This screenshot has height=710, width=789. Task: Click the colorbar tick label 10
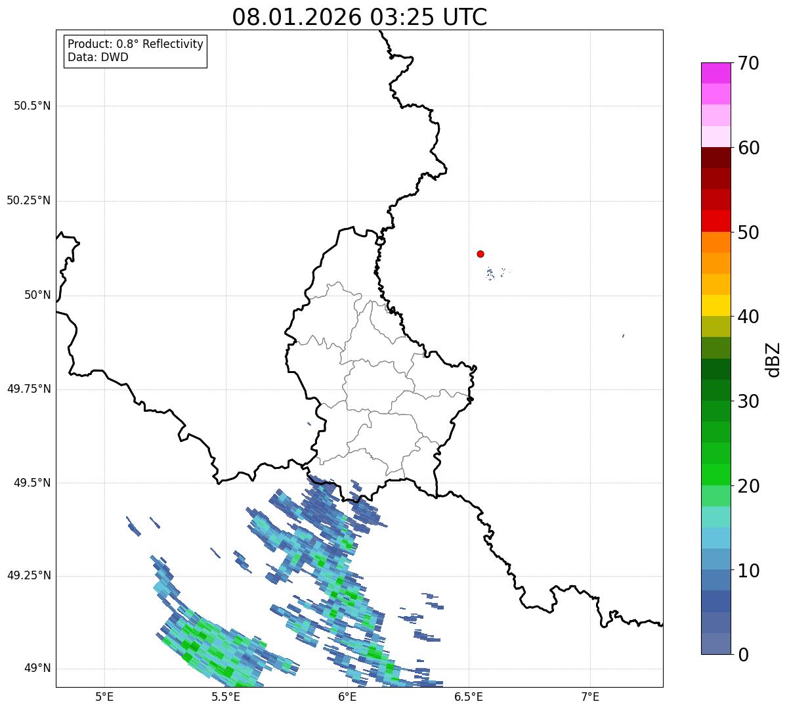click(748, 571)
